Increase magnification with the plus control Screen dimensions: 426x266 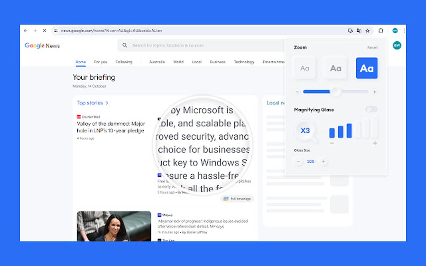(x=375, y=143)
